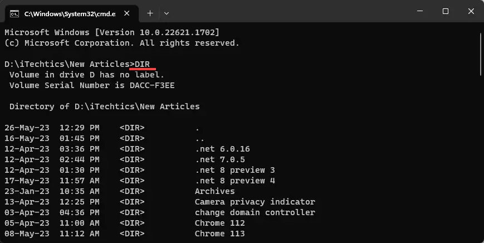
Task: Expand the new tab profile dropdown
Action: [x=167, y=13]
